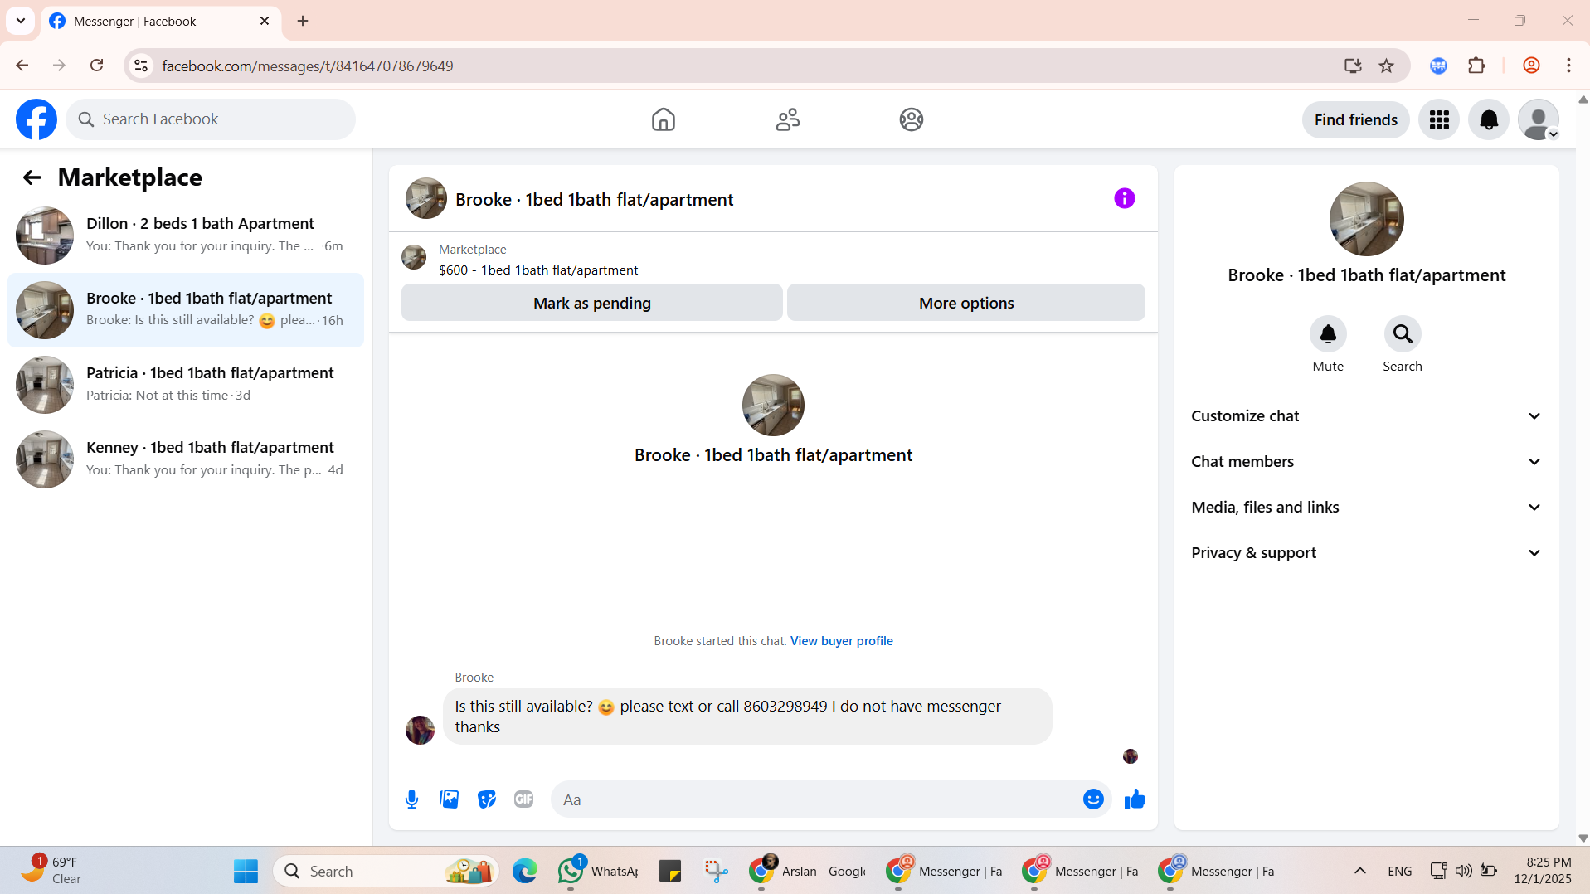
Task: Send a voice clip with microphone icon
Action: pos(412,799)
